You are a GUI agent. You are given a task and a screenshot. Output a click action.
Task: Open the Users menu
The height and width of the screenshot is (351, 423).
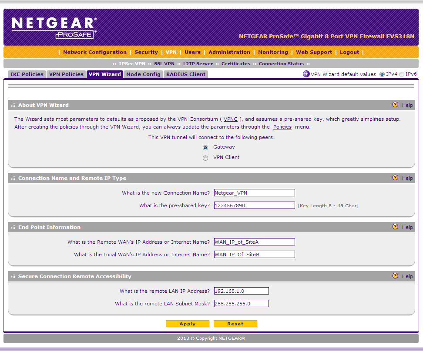pos(192,52)
